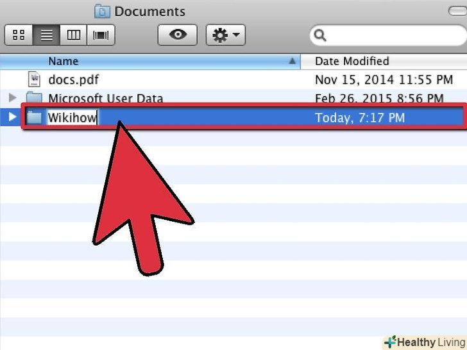Switch to column view
The image size is (467, 350).
tap(73, 35)
